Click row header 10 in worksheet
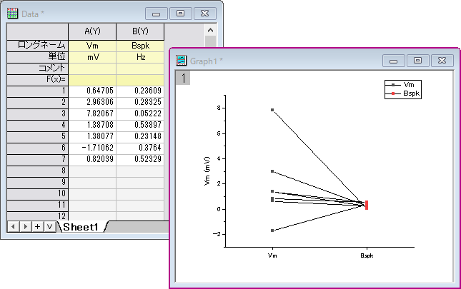This screenshot has height=289, width=461. point(37,194)
